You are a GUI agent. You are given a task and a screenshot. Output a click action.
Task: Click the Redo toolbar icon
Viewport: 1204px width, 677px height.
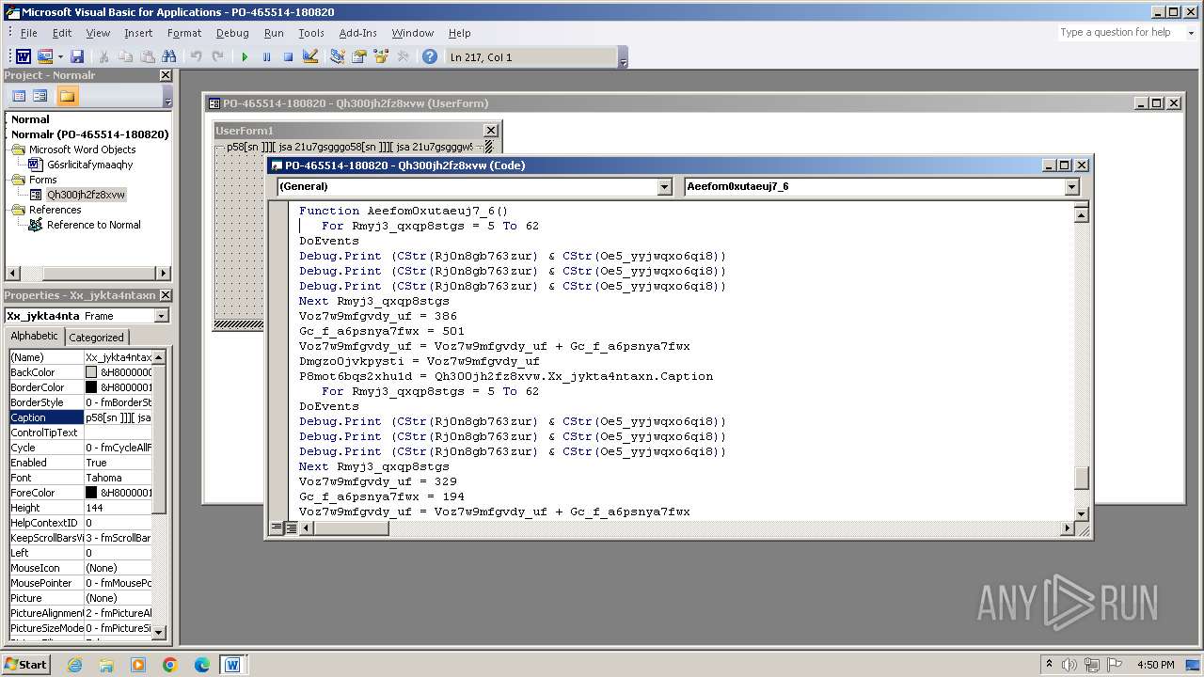(217, 57)
